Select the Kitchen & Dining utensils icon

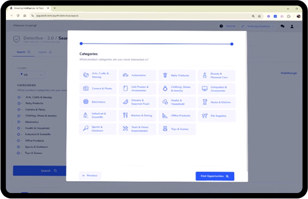click(x=126, y=115)
